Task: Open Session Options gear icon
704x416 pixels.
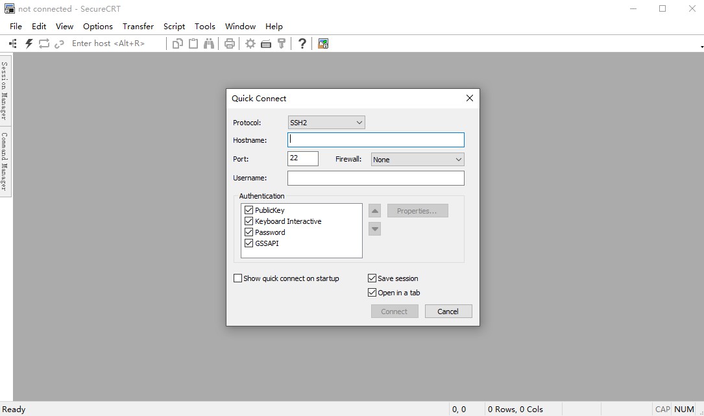Action: tap(250, 43)
